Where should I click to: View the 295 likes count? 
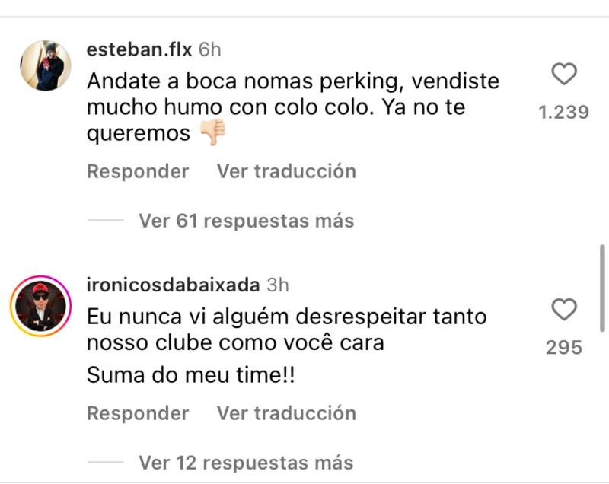click(x=563, y=348)
